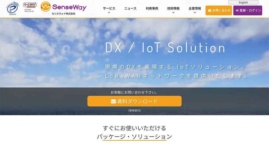
Task: Click the purple 登録・ログイン button
Action: click(248, 10)
